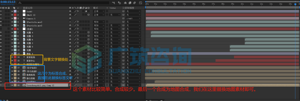Enable motion blur icon in timeline header
Image resolution: width=300 pixels, height=101 pixels.
click(134, 3)
